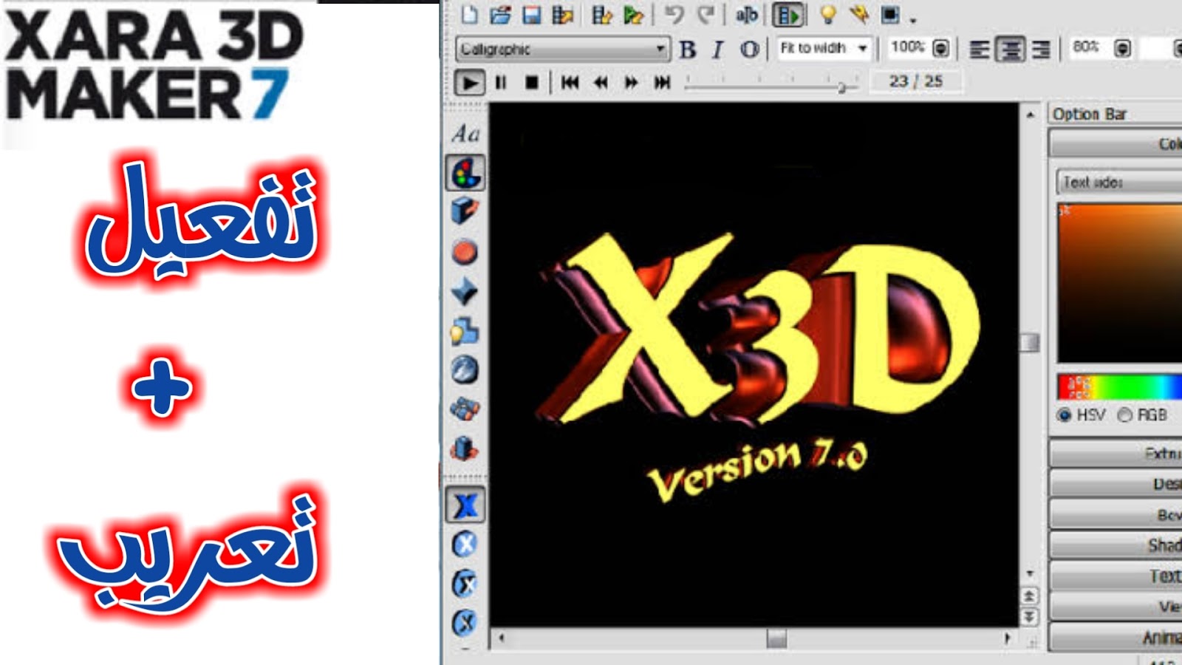Expand the Extrusion options panel button

(x=1116, y=453)
